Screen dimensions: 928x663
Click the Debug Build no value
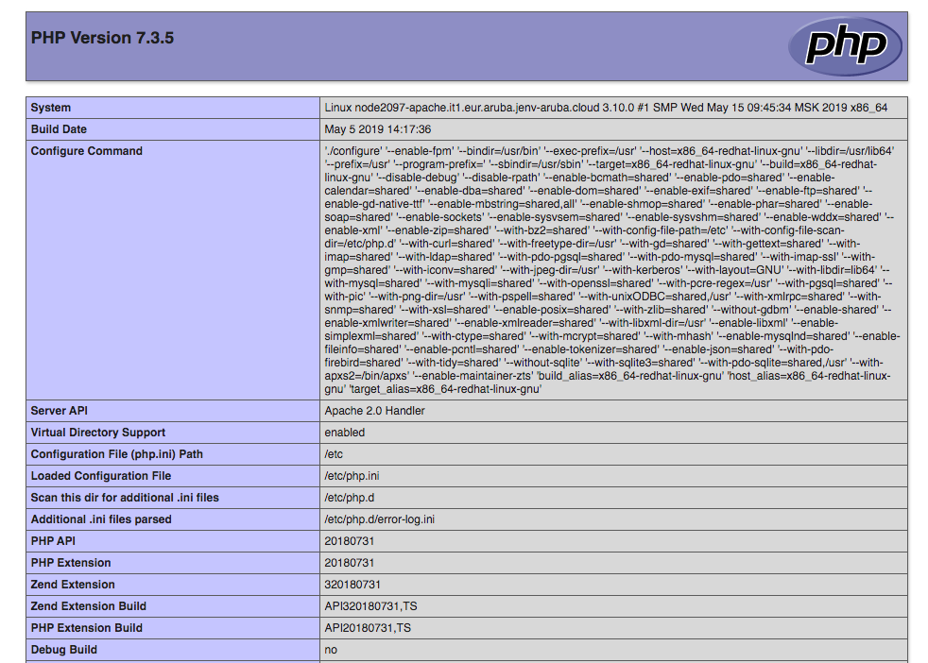[327, 649]
